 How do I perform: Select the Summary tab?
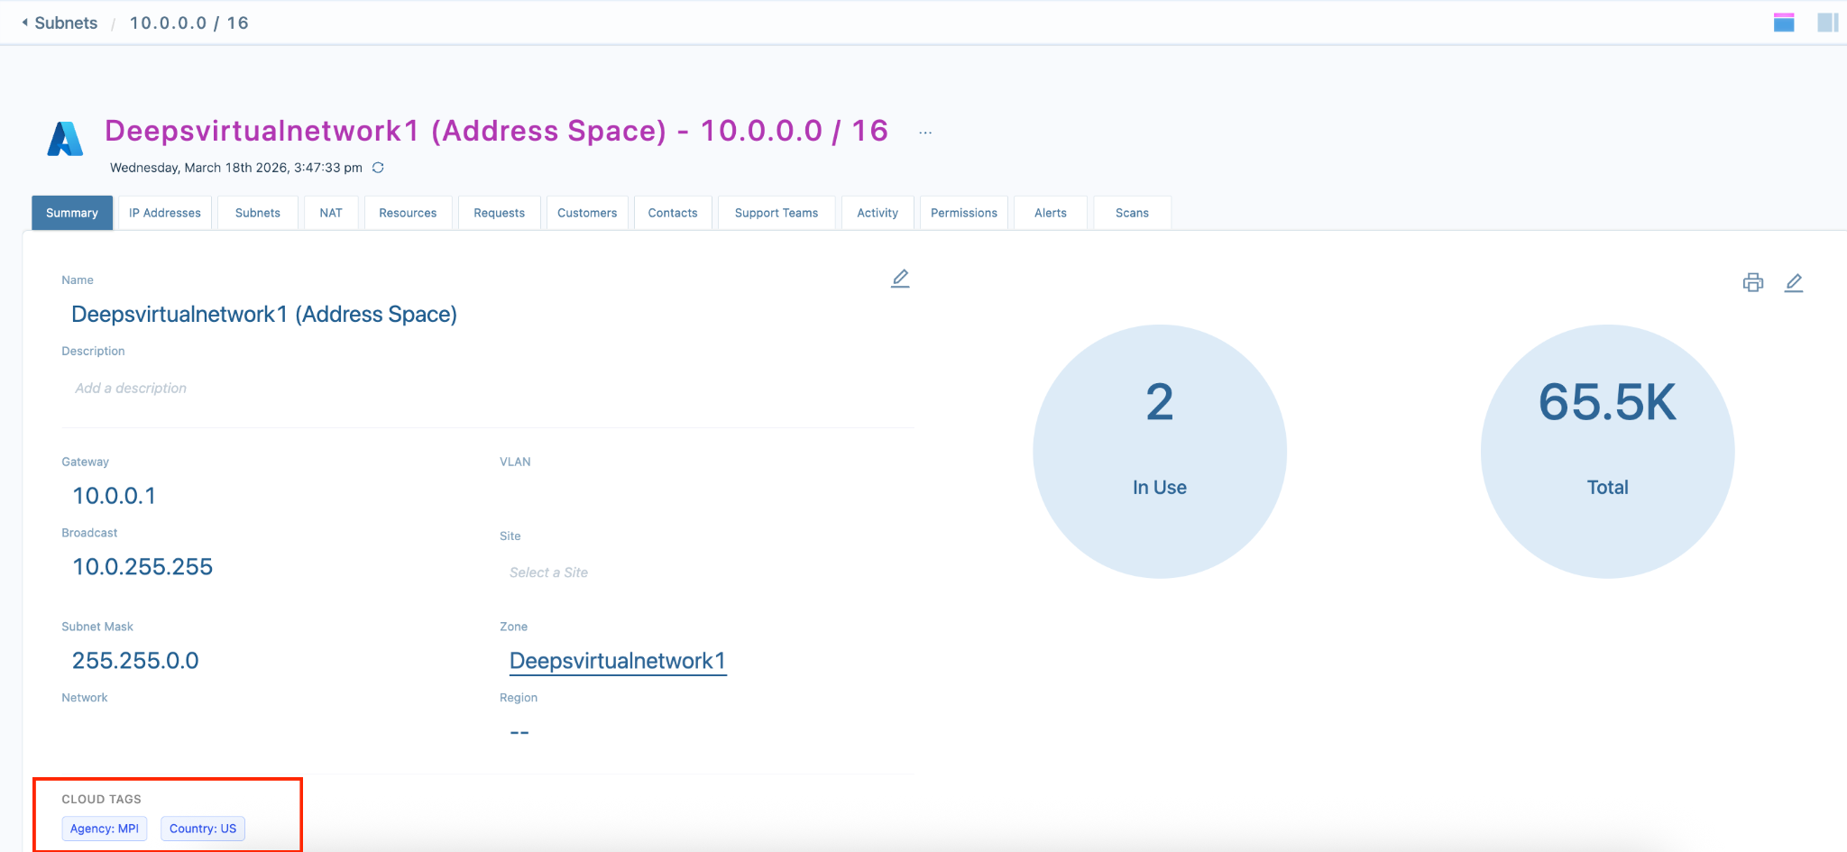(x=72, y=213)
